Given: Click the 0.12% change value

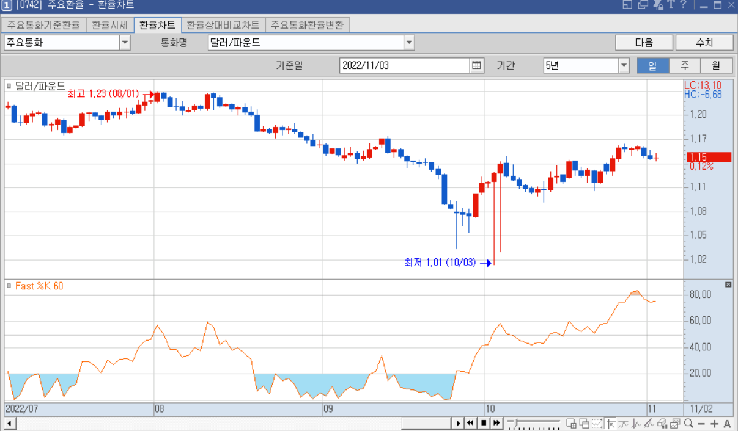Looking at the screenshot, I should click(701, 166).
